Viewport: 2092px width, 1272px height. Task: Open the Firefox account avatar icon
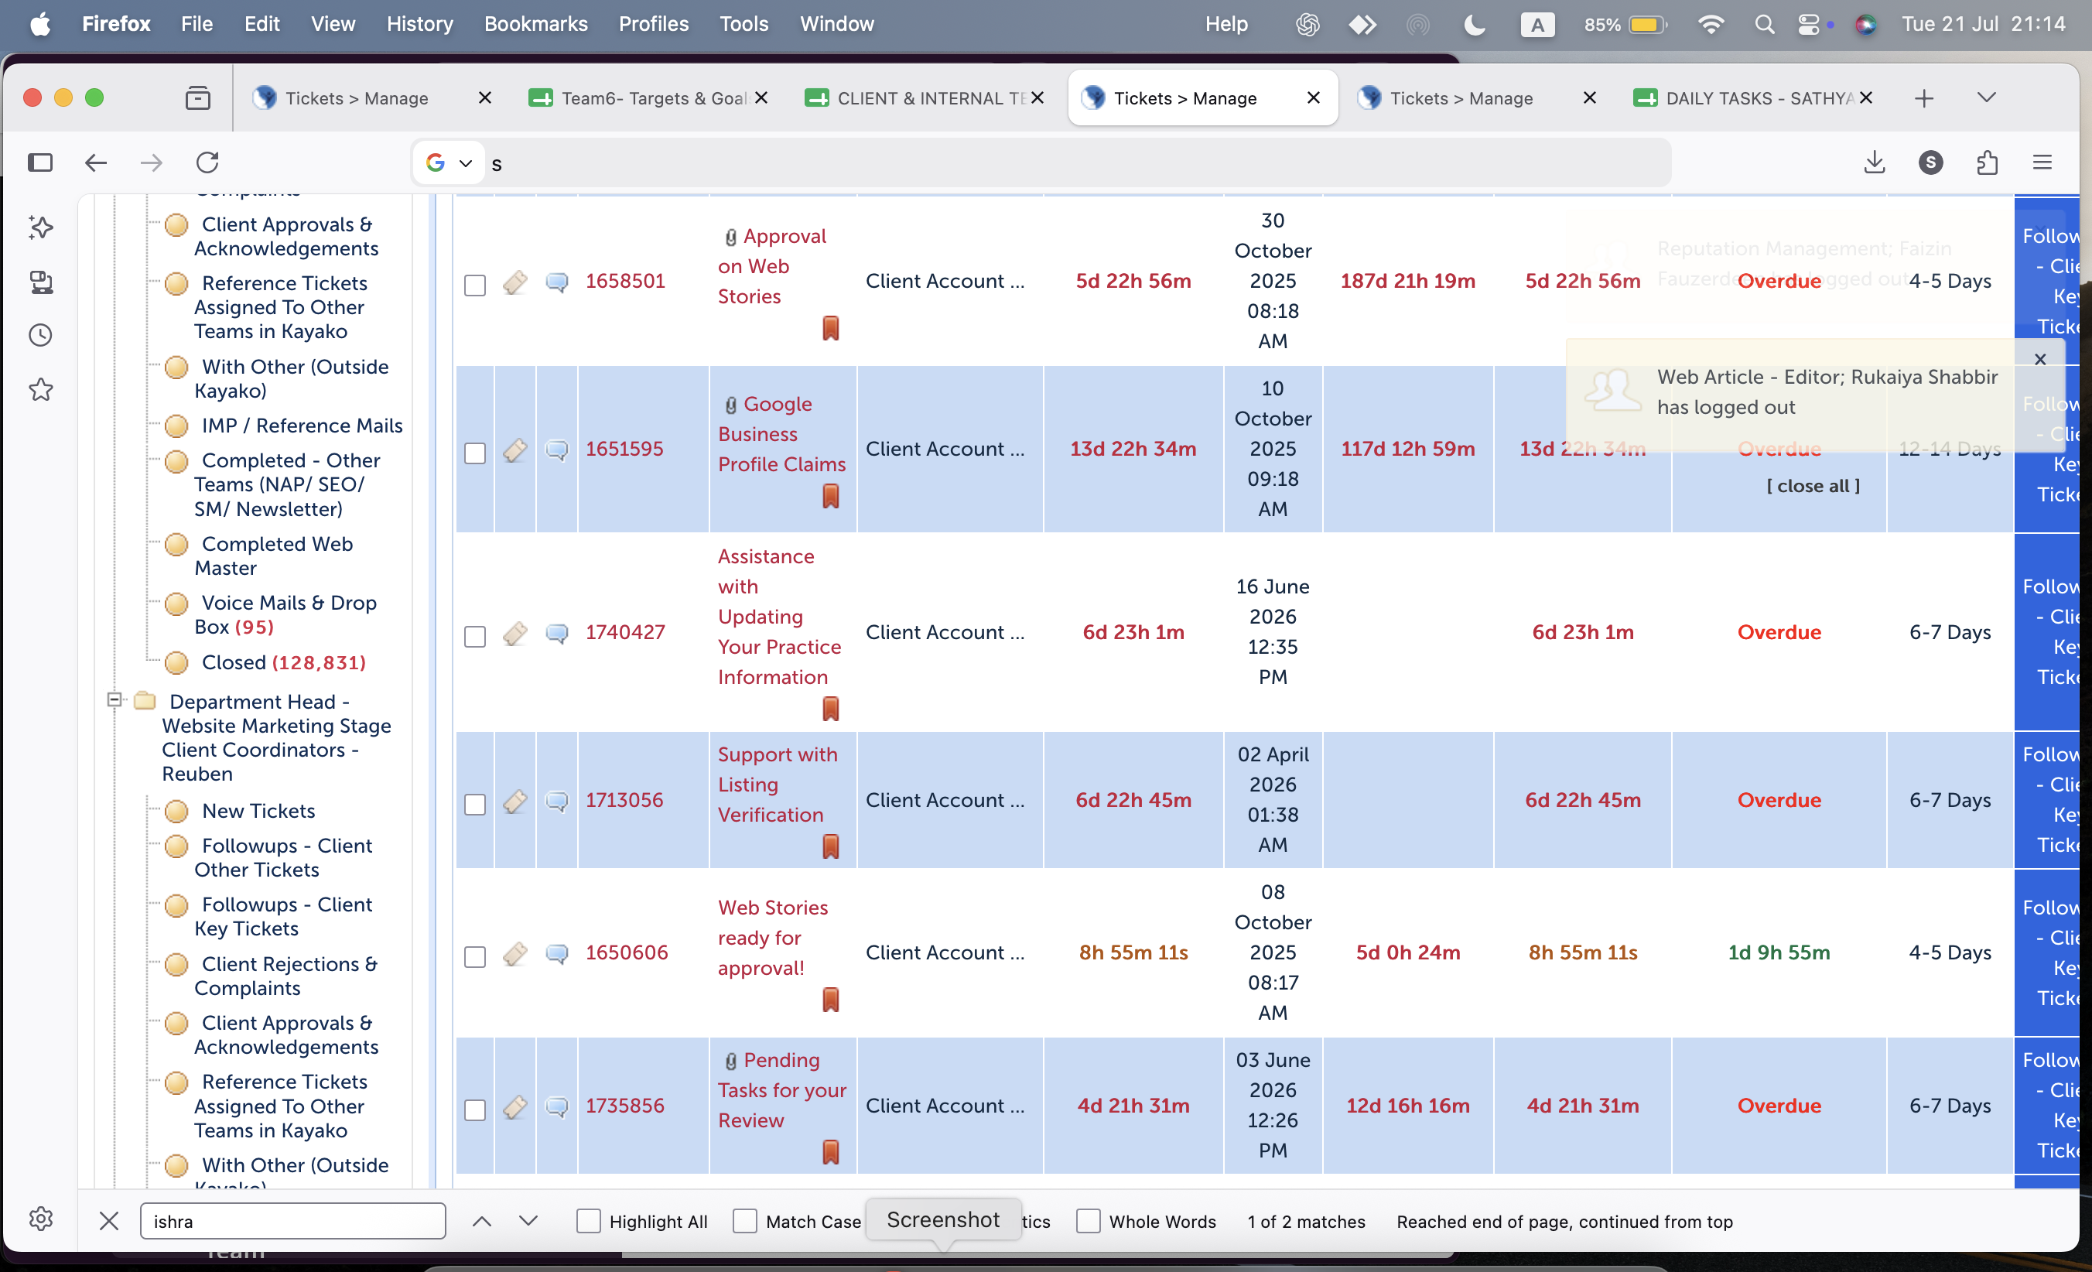[1930, 162]
